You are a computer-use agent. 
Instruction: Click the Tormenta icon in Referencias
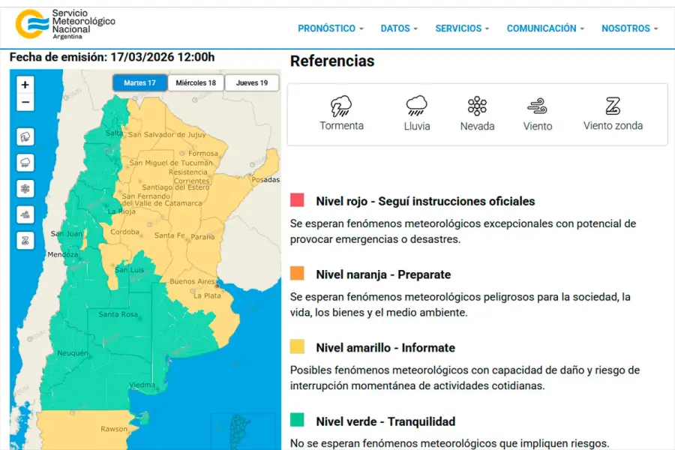coord(341,106)
